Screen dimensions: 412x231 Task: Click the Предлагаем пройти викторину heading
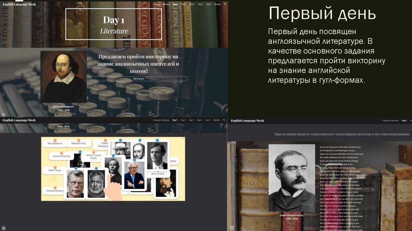coord(138,64)
